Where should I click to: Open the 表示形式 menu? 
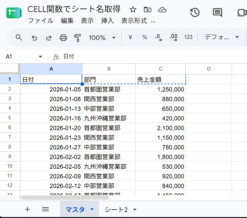(134, 21)
